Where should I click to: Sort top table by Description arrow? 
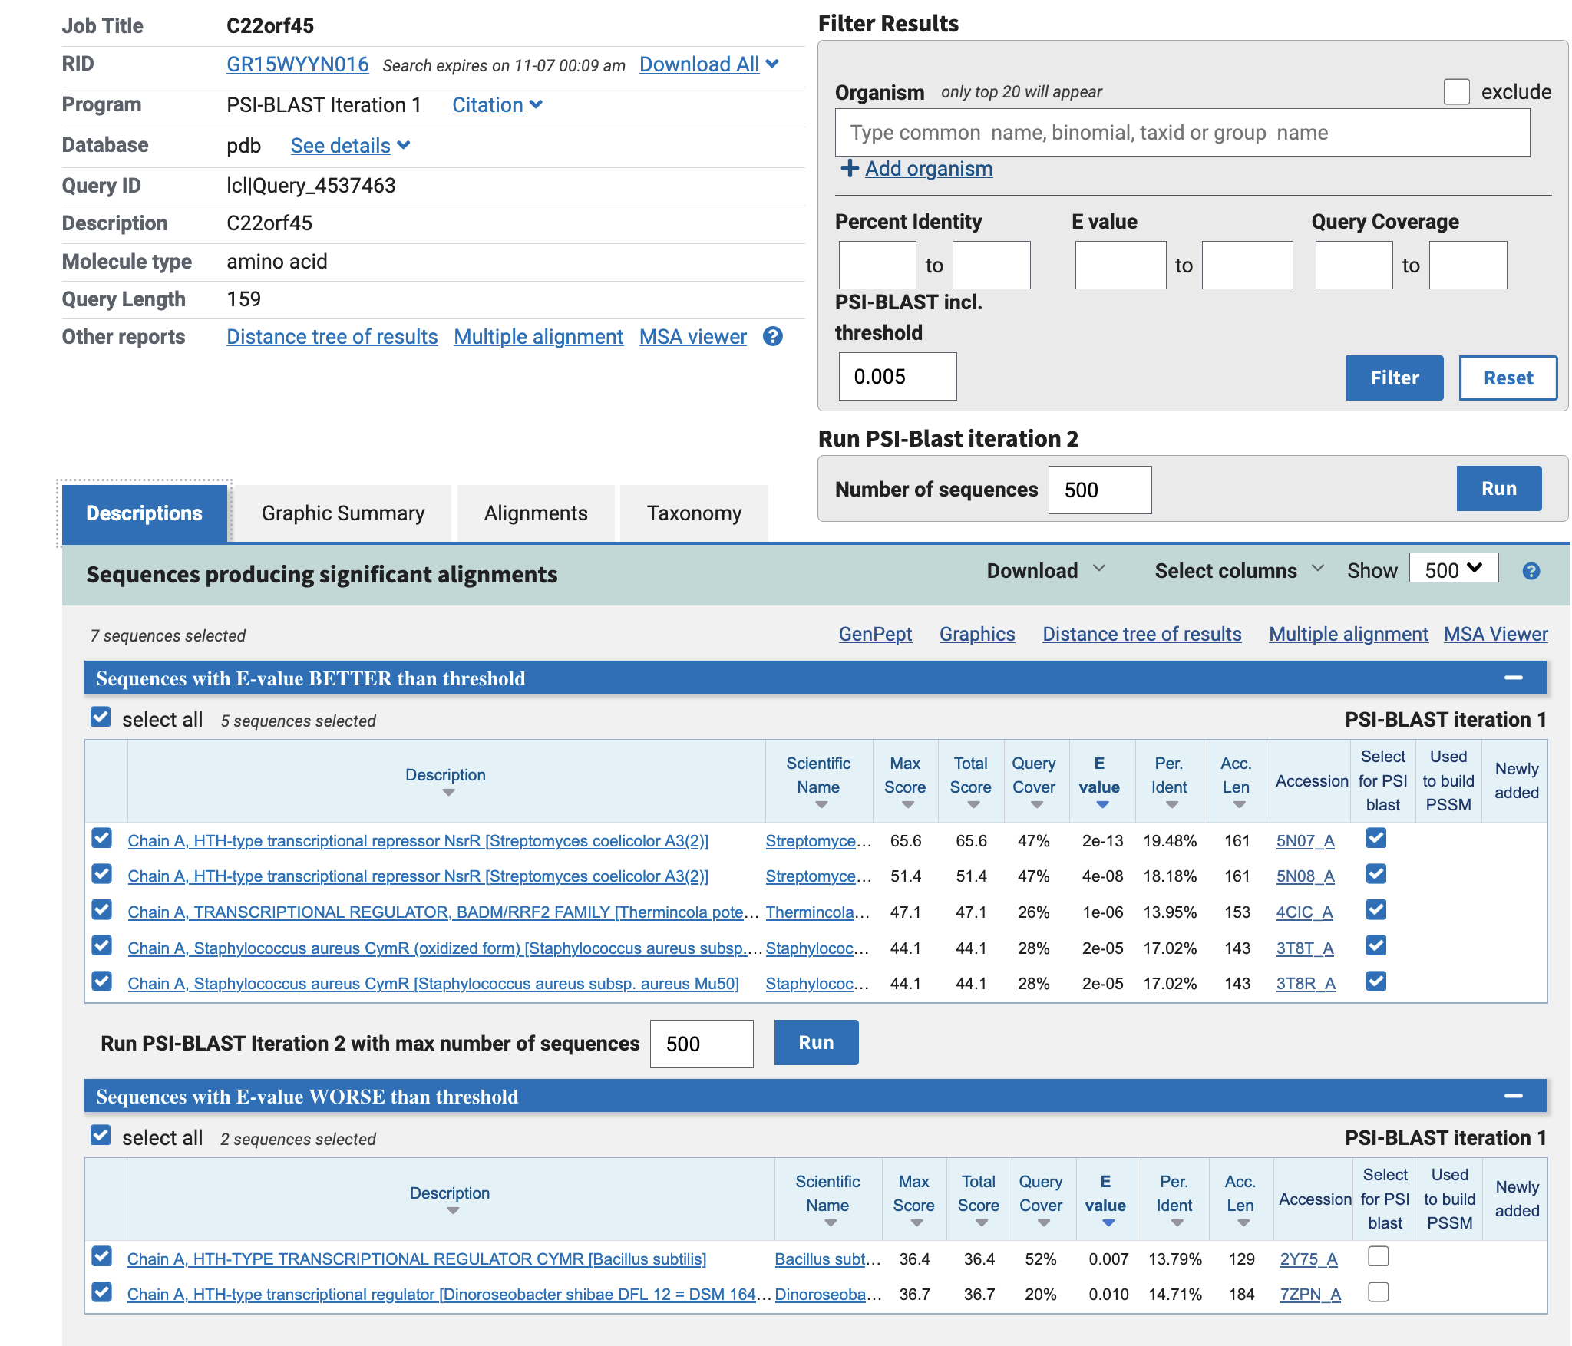(448, 793)
